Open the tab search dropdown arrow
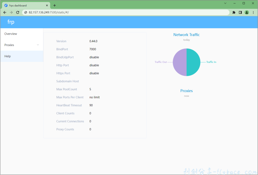258x175 pixels. click(225, 3)
